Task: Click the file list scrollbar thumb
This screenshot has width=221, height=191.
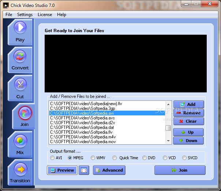Action: point(168,128)
